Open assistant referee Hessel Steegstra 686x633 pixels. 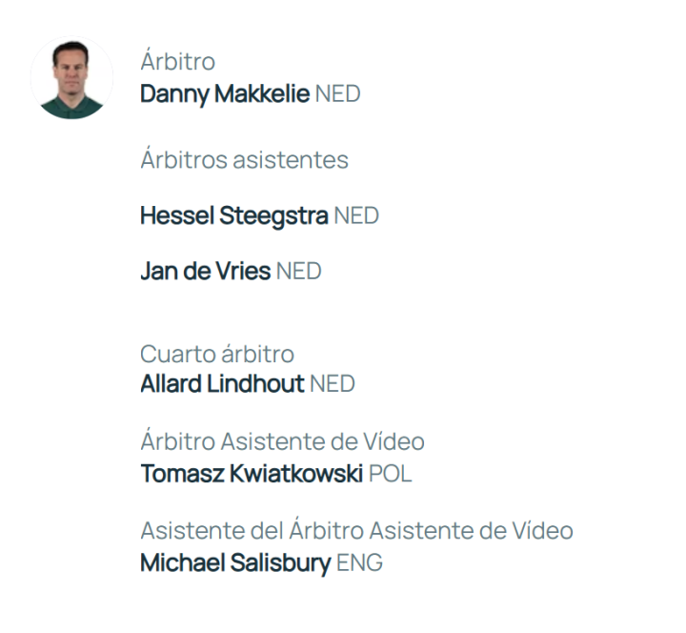pyautogui.click(x=234, y=215)
